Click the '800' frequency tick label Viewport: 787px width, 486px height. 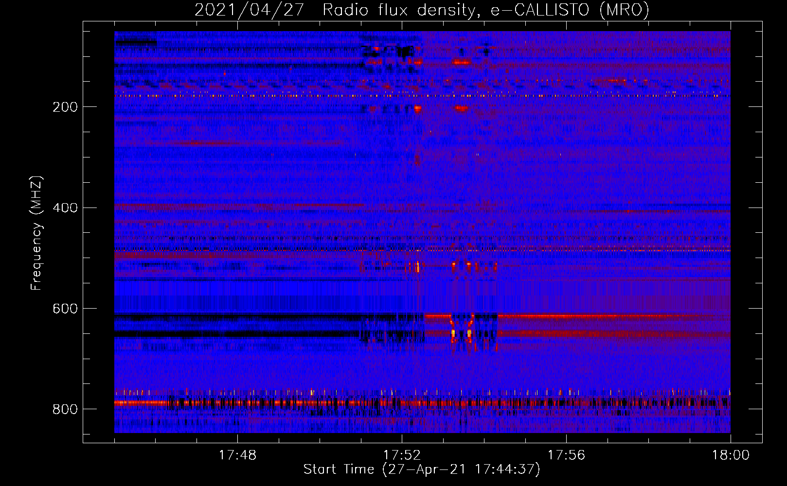click(65, 410)
